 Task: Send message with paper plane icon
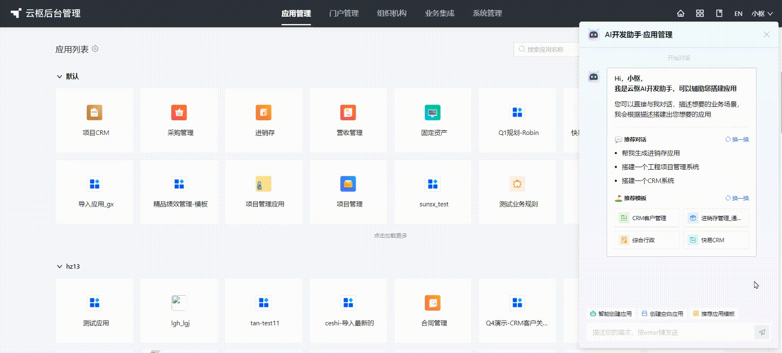pyautogui.click(x=762, y=332)
